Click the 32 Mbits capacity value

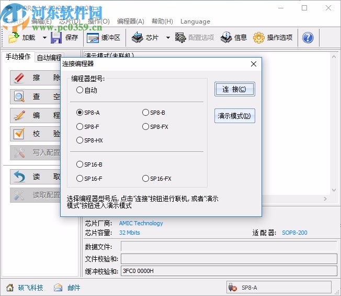tap(129, 233)
